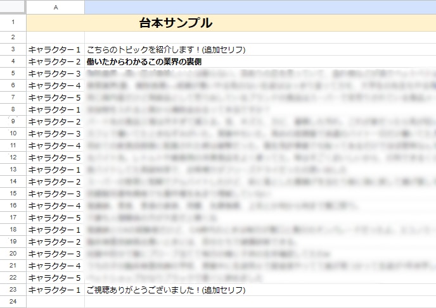Click キャラクター５ cell in row 12
This screenshot has width=436, height=308.
56,157
